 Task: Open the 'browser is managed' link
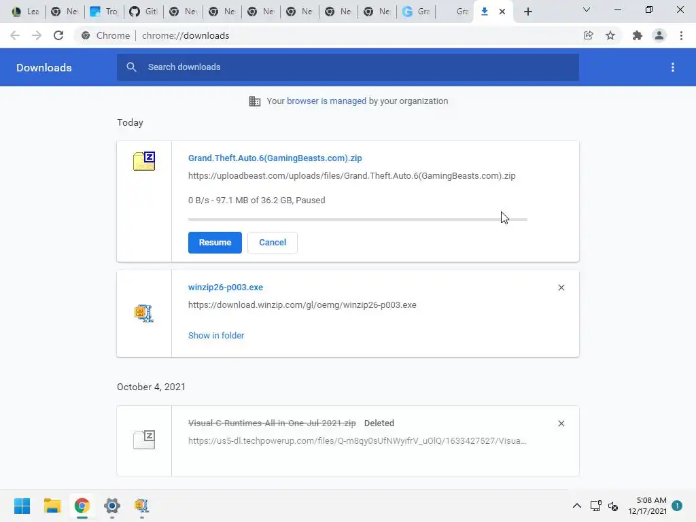tap(327, 101)
